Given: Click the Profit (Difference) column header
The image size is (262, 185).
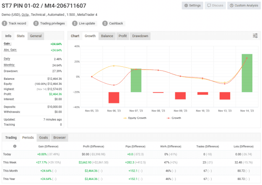Looking at the screenshot, I should [93, 146].
